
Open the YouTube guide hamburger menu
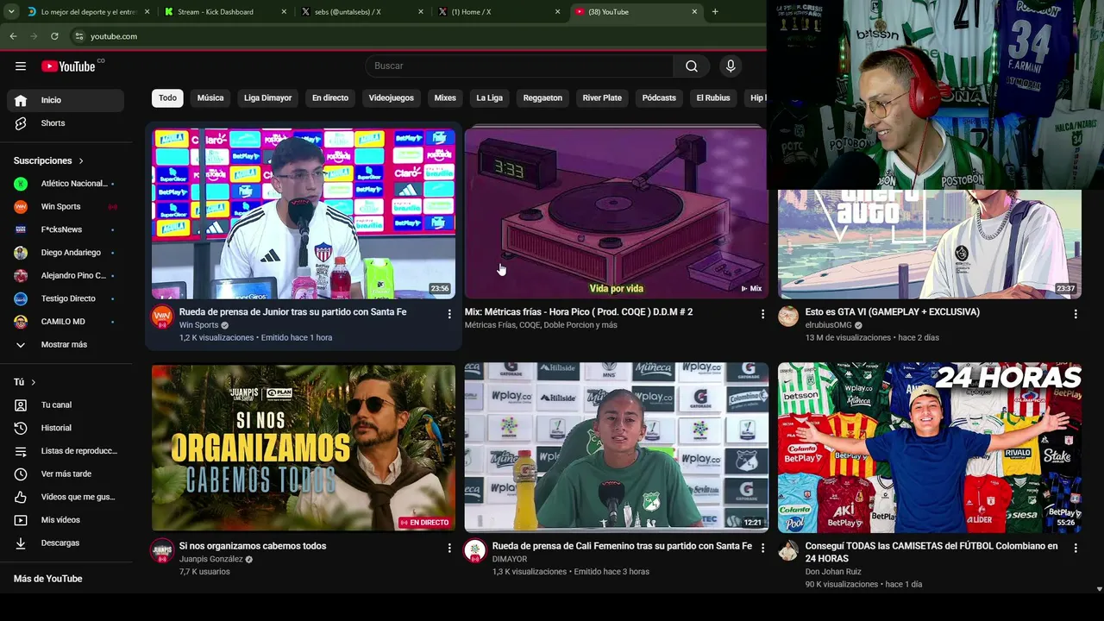pyautogui.click(x=21, y=66)
